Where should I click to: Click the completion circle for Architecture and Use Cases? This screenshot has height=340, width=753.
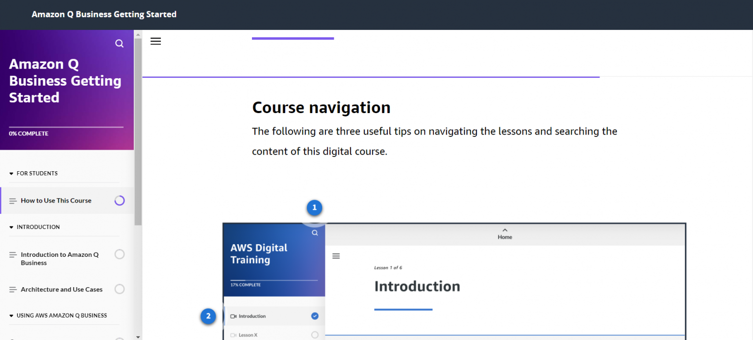click(120, 289)
